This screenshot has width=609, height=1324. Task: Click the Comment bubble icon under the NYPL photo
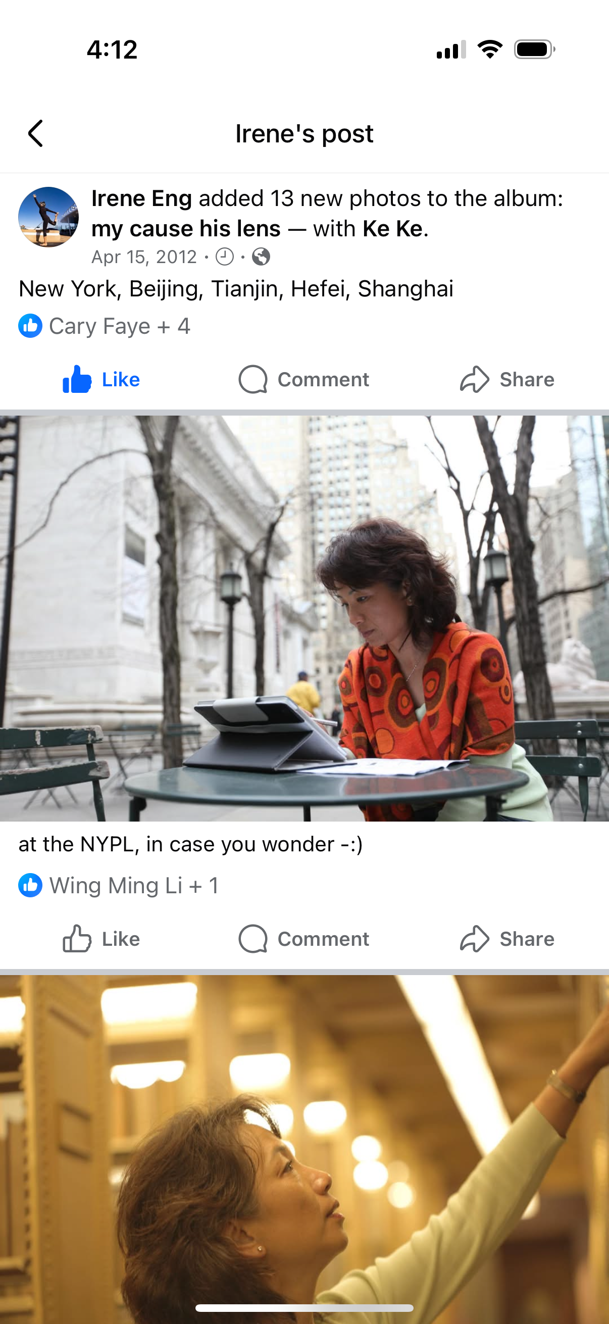coord(253,939)
